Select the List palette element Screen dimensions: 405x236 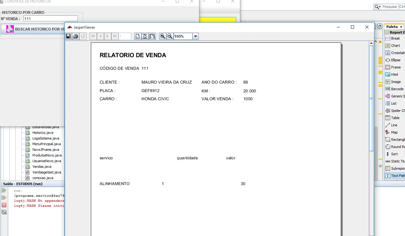[395, 103]
